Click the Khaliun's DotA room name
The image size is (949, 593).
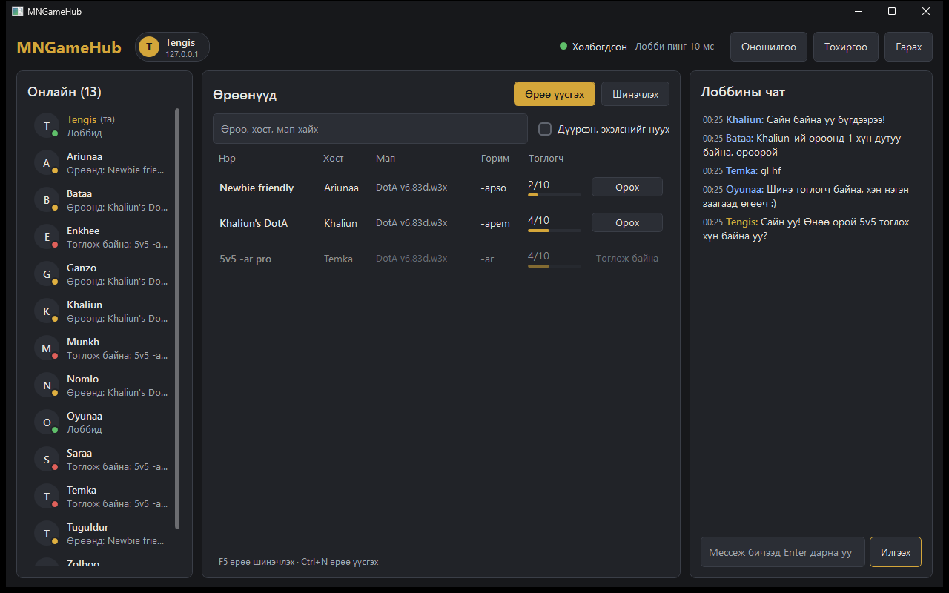(254, 223)
